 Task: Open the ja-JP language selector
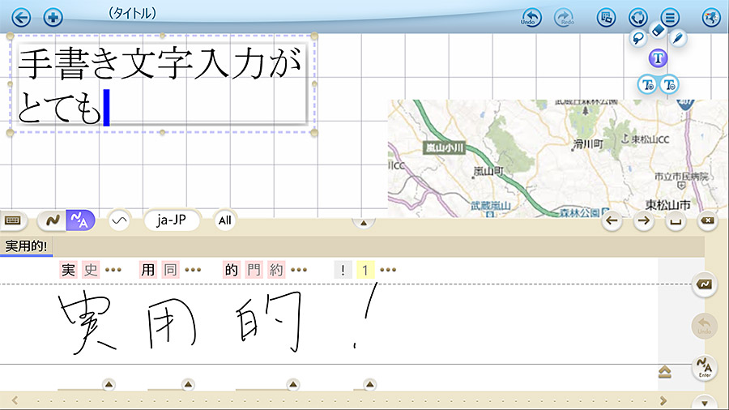tap(172, 220)
